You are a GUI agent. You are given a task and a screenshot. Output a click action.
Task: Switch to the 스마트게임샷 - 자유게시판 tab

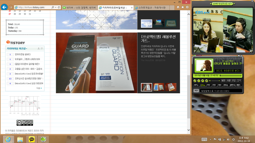tap(152, 7)
